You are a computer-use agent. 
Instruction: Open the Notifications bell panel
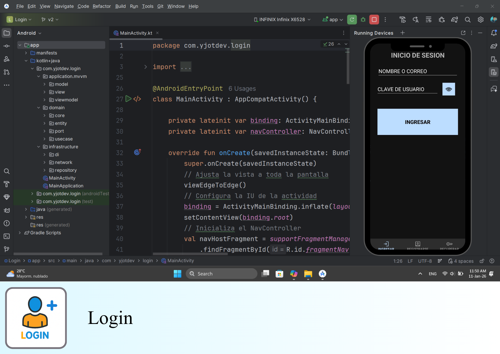(494, 33)
